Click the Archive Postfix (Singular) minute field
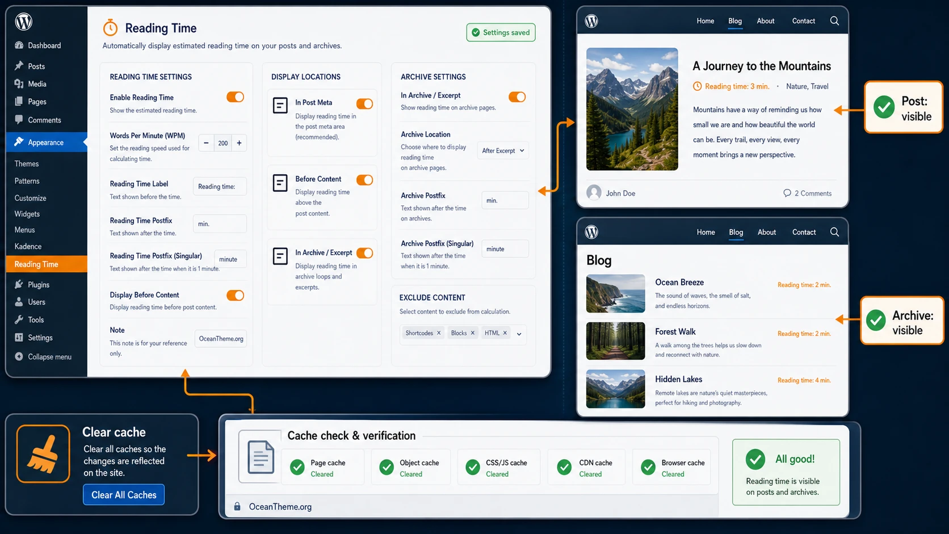The image size is (949, 534). pos(505,249)
